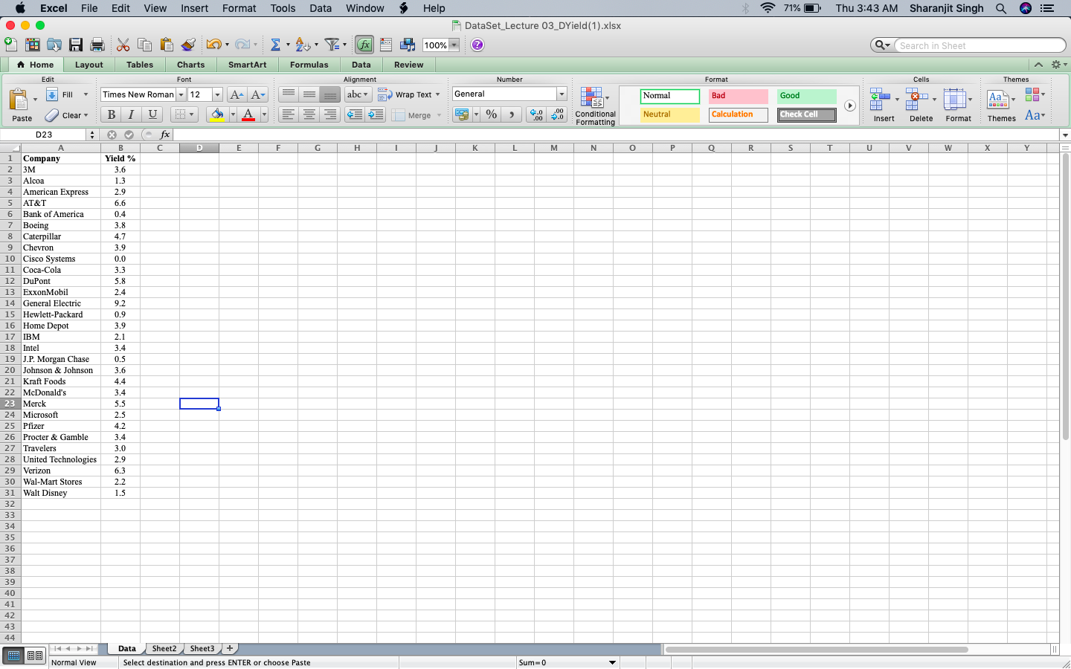This screenshot has height=669, width=1071.
Task: Click the Sort A-Z icon
Action: coord(303,45)
